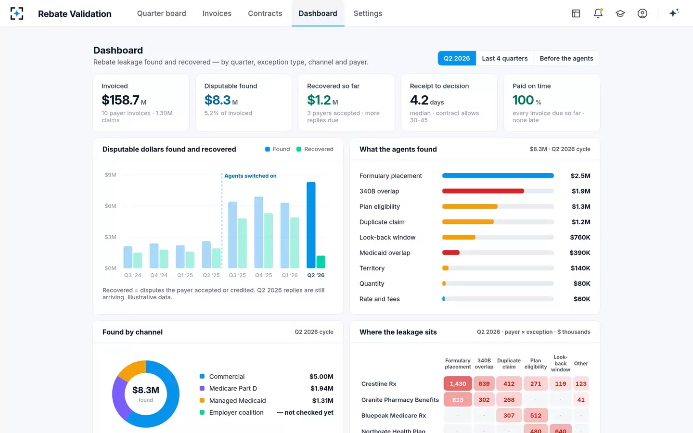This screenshot has width=693, height=433.
Task: Open the Paid on time card
Action: click(x=552, y=102)
